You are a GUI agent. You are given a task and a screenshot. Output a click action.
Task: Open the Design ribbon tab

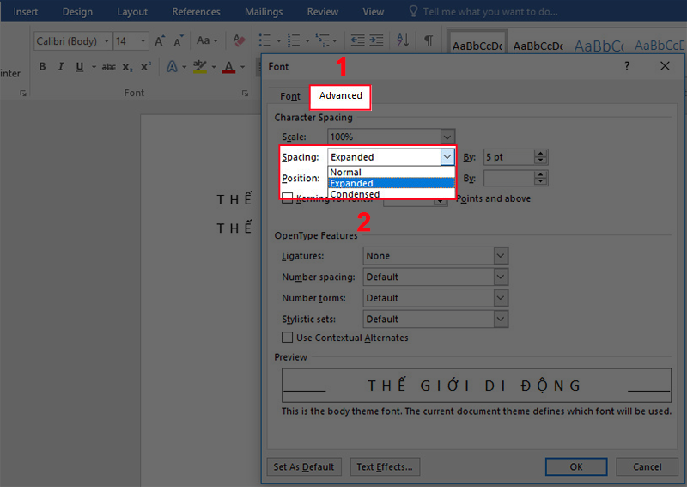coord(77,11)
